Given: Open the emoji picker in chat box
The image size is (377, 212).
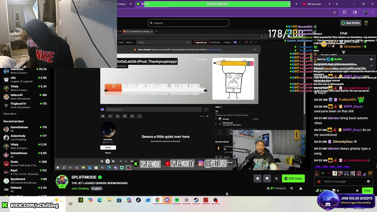Looking at the screenshot, I should pyautogui.click(x=368, y=181).
